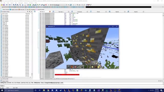Open the Jump menu

click(x=8, y=3)
